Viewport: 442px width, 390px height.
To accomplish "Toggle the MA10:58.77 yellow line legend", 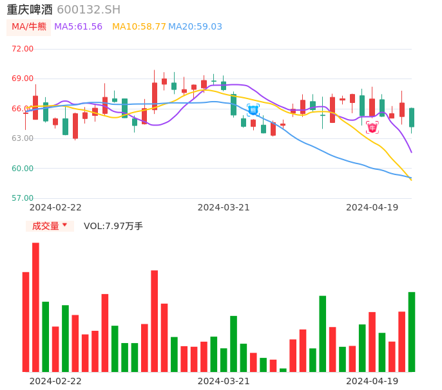I will coord(139,26).
